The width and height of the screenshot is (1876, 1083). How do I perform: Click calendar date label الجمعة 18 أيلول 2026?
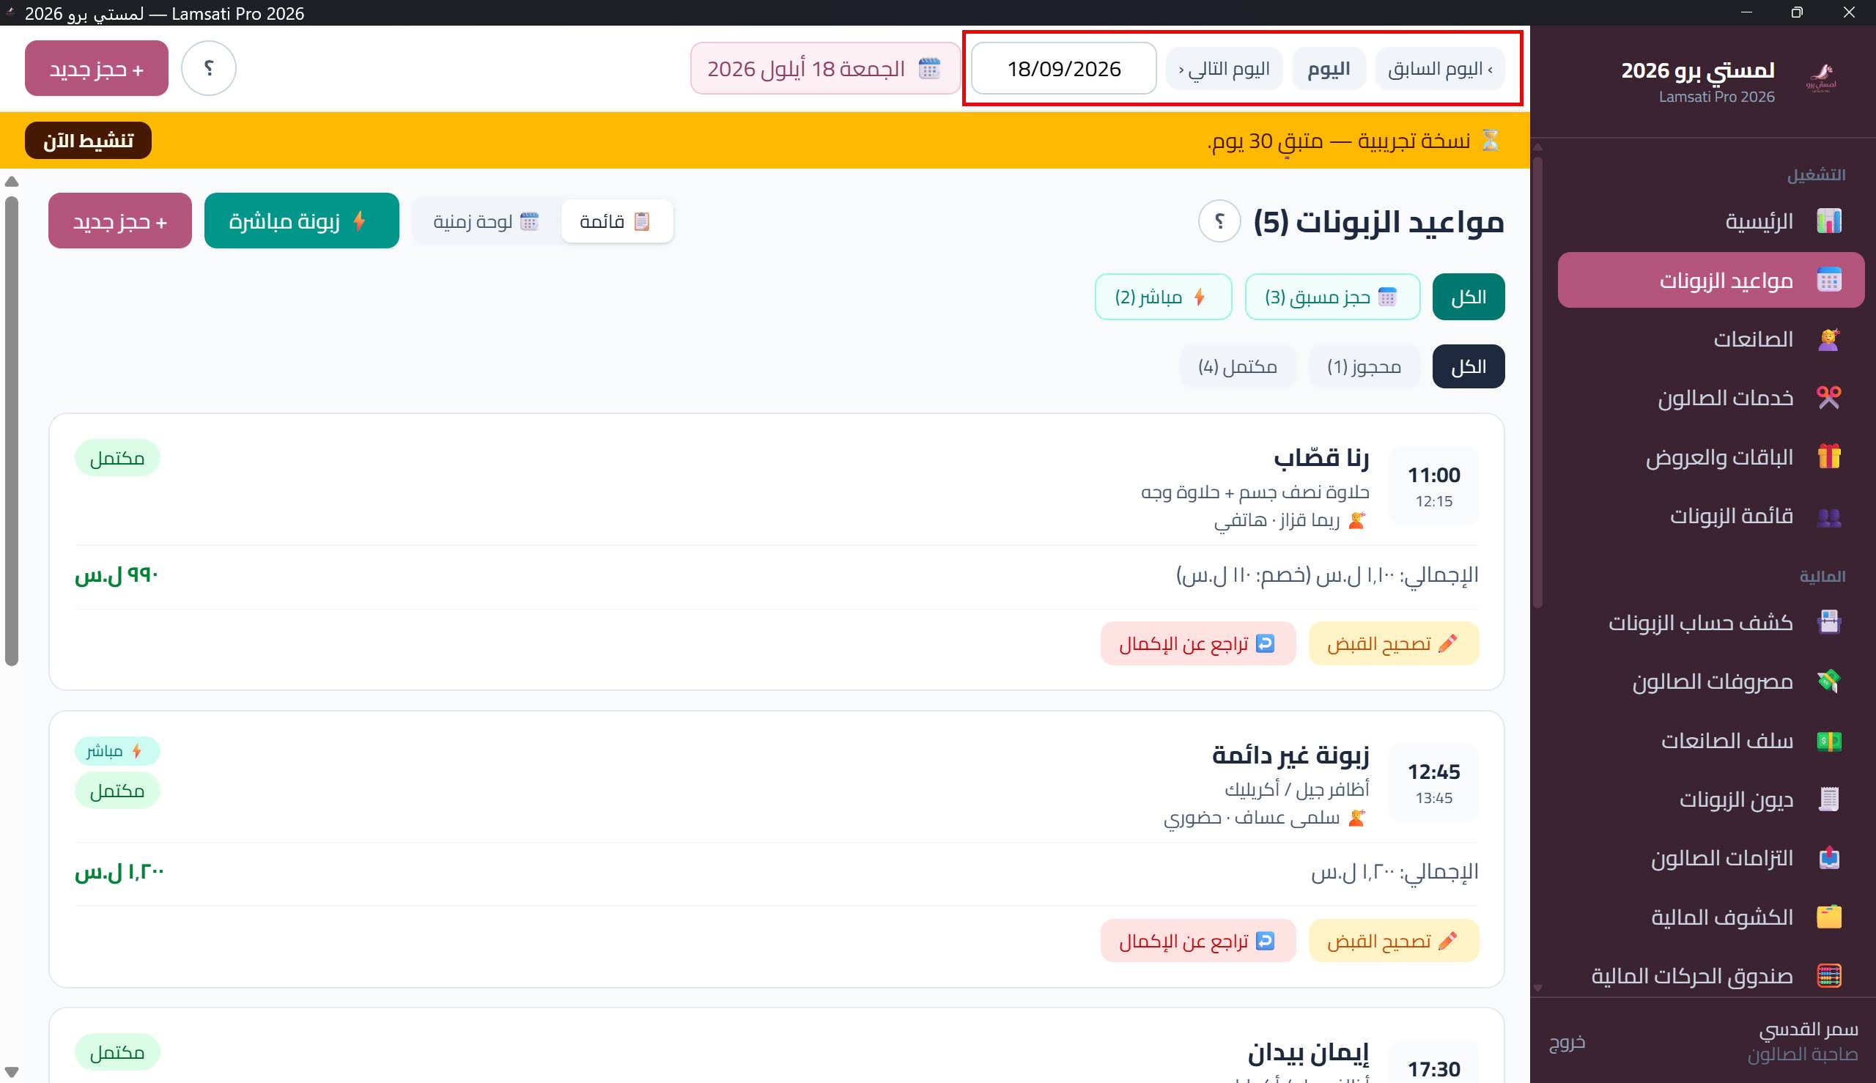pos(825,68)
